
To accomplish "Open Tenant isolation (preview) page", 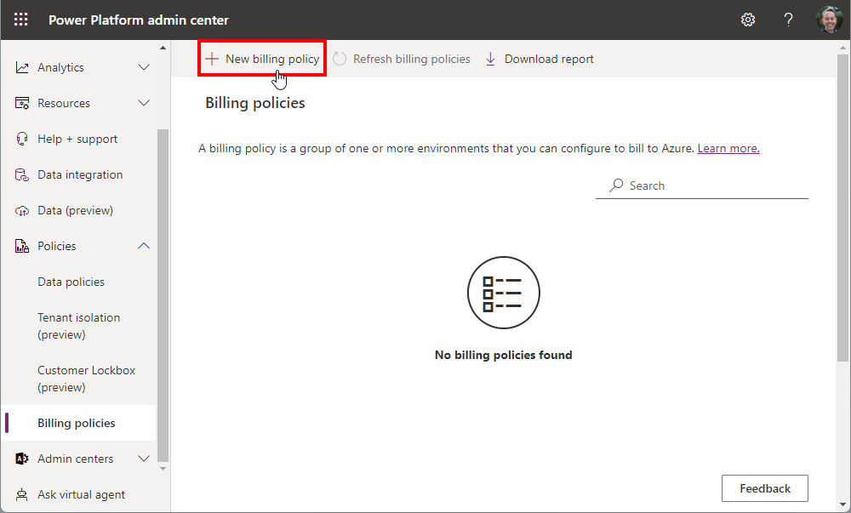I will pyautogui.click(x=78, y=326).
